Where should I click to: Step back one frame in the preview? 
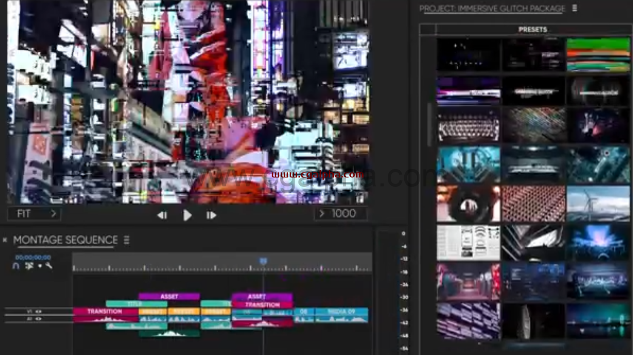pos(162,215)
